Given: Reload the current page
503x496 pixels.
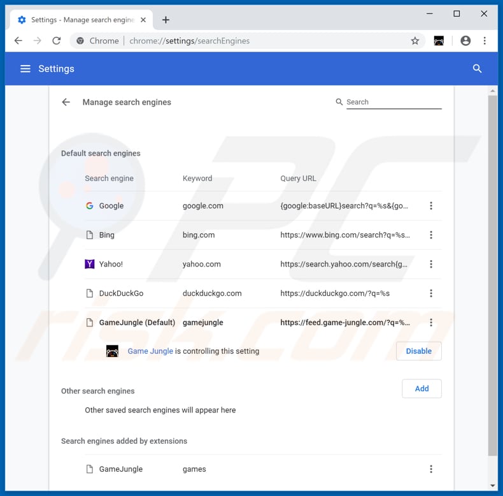Looking at the screenshot, I should pyautogui.click(x=57, y=41).
